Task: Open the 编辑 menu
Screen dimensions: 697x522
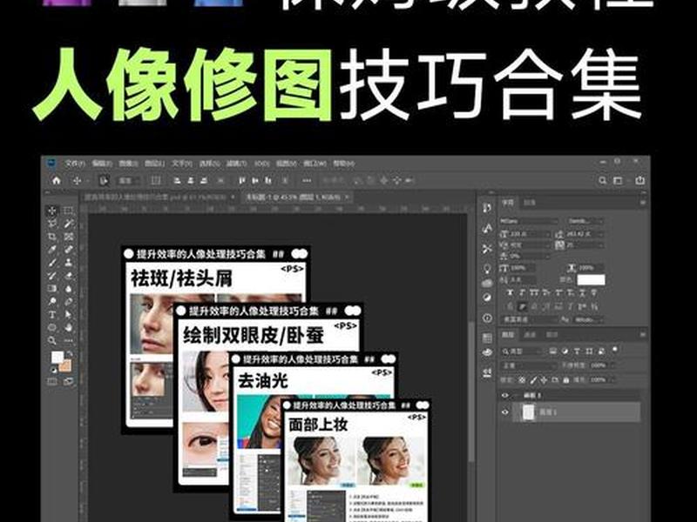Action: tap(102, 164)
